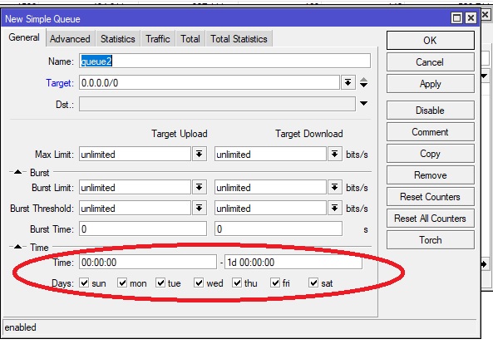Select the Total tab
Image resolution: width=493 pixels, height=349 pixels.
190,38
